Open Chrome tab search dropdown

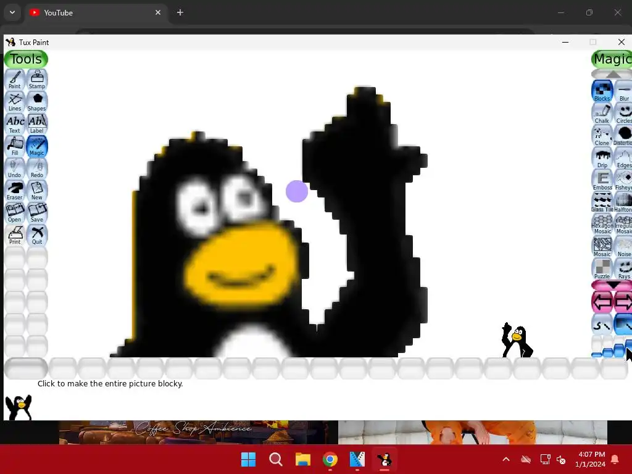12,12
